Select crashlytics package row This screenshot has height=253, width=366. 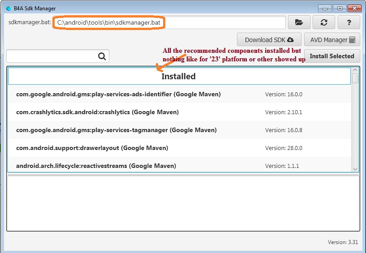click(179, 112)
